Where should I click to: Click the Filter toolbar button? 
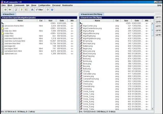[39, 10]
